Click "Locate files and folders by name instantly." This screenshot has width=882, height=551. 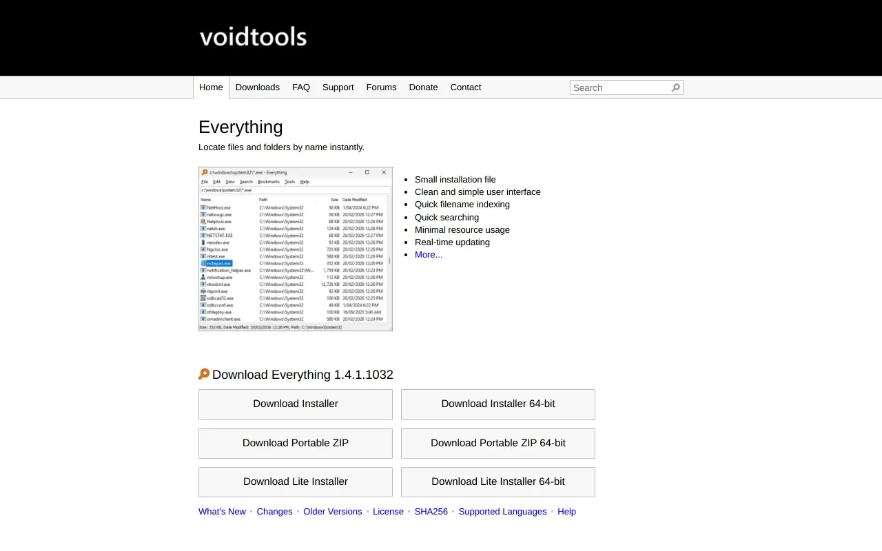tap(281, 147)
